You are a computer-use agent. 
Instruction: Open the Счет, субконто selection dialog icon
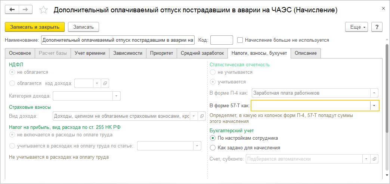pyautogui.click(x=375, y=159)
